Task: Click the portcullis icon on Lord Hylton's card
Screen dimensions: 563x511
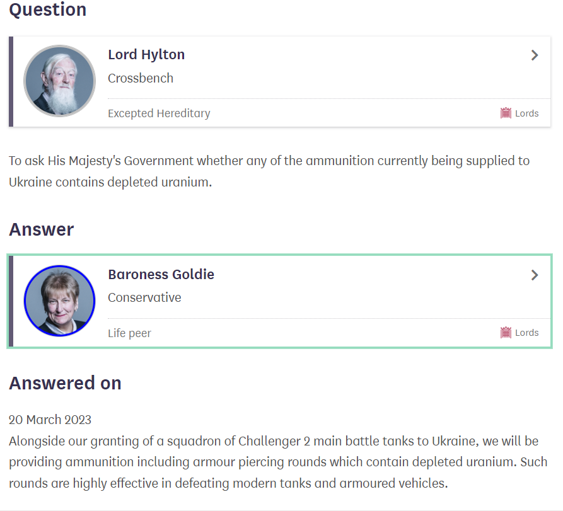Action: (506, 113)
